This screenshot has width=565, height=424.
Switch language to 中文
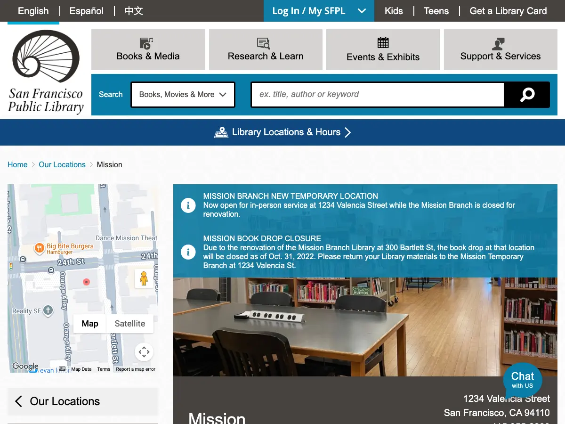(134, 11)
